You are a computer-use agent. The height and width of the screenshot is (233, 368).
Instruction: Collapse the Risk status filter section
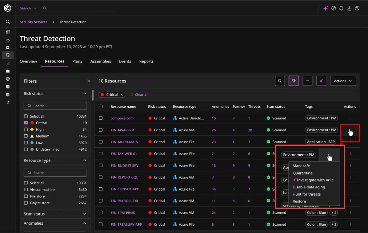85,94
